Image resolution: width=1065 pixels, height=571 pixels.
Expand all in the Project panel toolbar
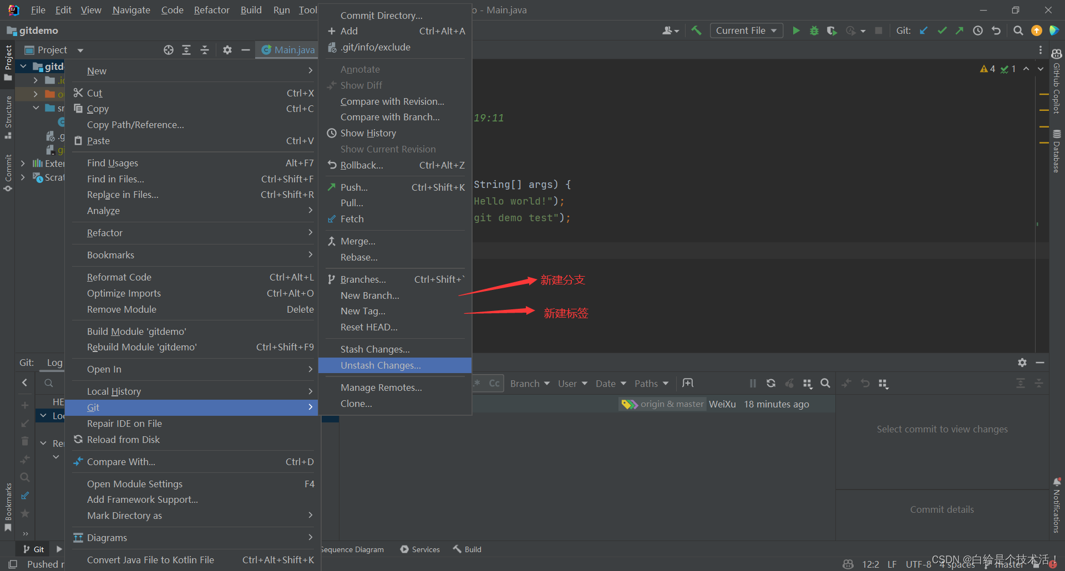186,50
